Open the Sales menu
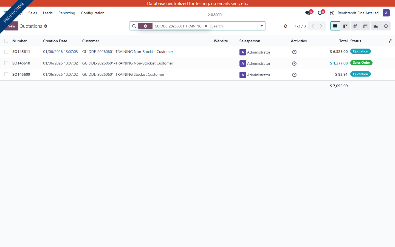 (33, 13)
